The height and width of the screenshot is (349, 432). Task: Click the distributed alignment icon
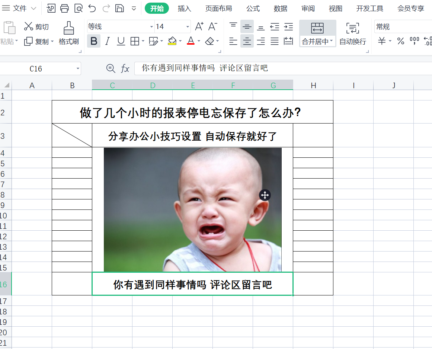[288, 41]
